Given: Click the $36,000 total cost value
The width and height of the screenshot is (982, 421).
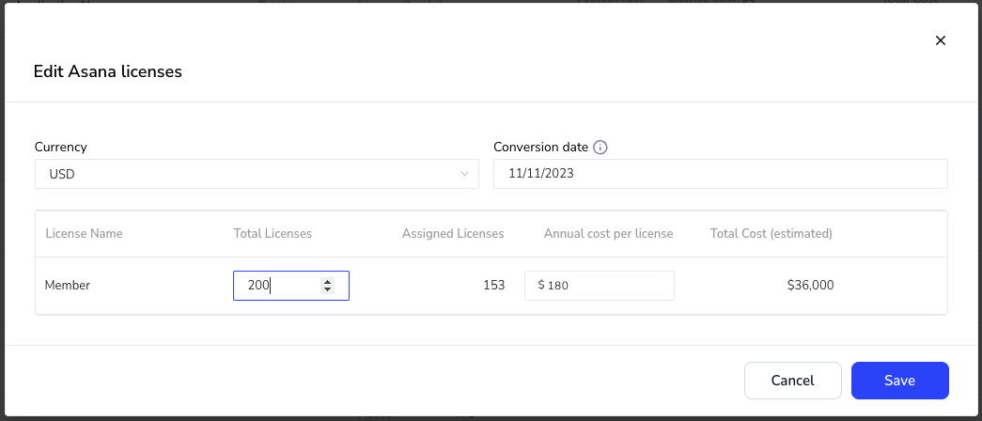Looking at the screenshot, I should click(810, 286).
